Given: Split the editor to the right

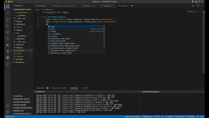Looking at the screenshot, I should (x=198, y=6).
